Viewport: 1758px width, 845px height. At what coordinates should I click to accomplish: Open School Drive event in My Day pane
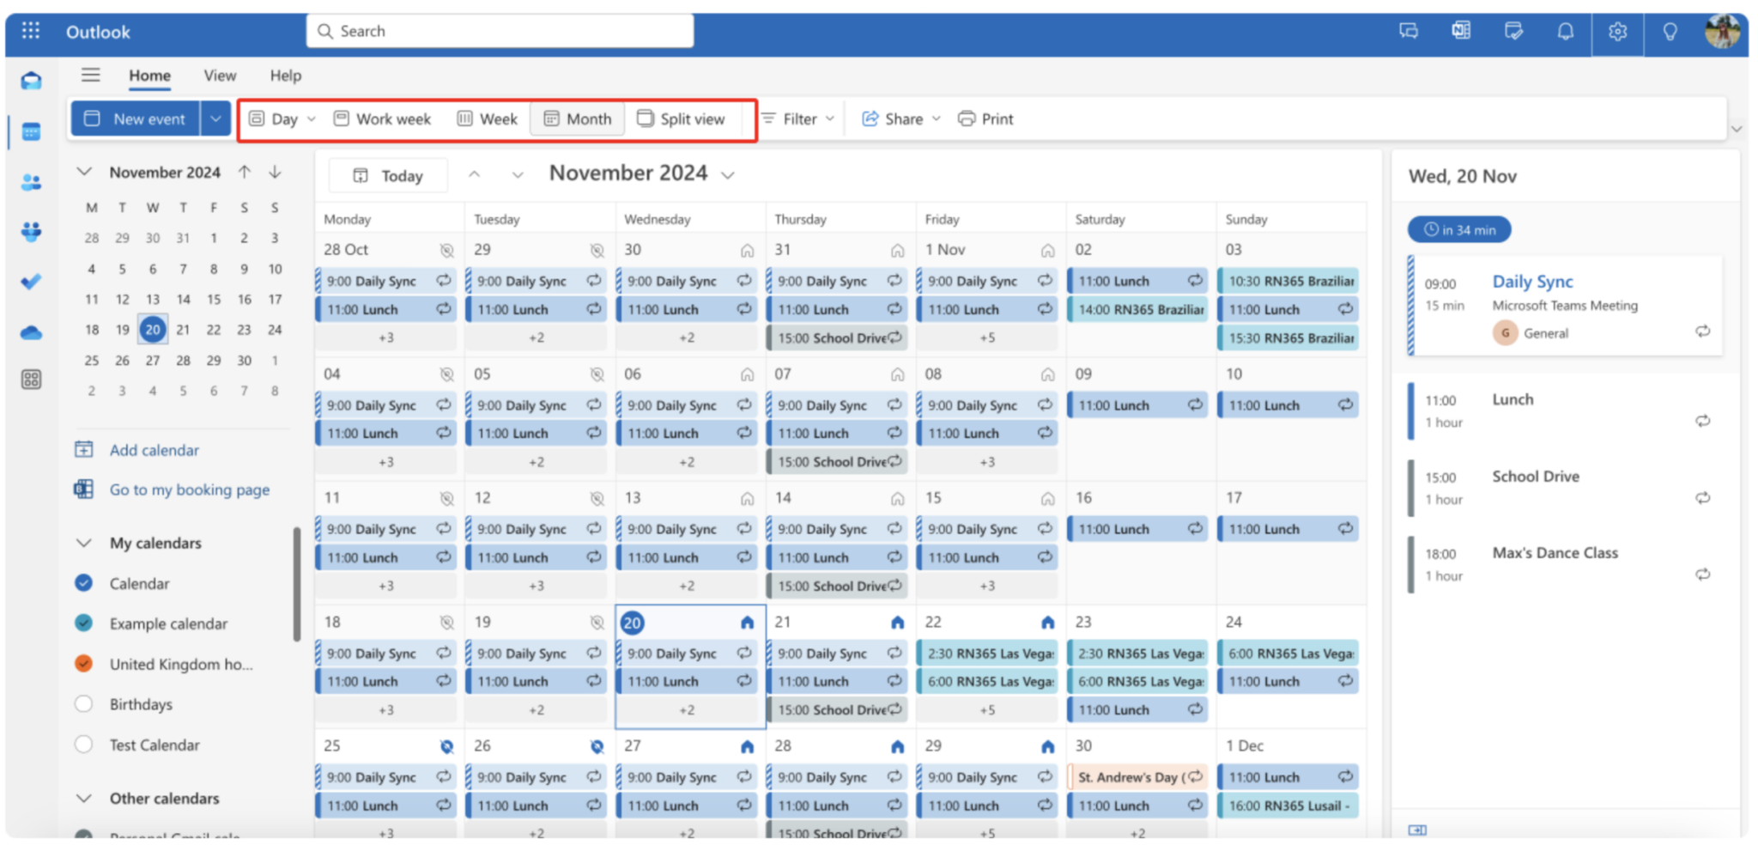pyautogui.click(x=1564, y=488)
